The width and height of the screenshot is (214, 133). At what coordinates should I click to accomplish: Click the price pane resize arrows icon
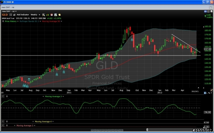point(3,21)
